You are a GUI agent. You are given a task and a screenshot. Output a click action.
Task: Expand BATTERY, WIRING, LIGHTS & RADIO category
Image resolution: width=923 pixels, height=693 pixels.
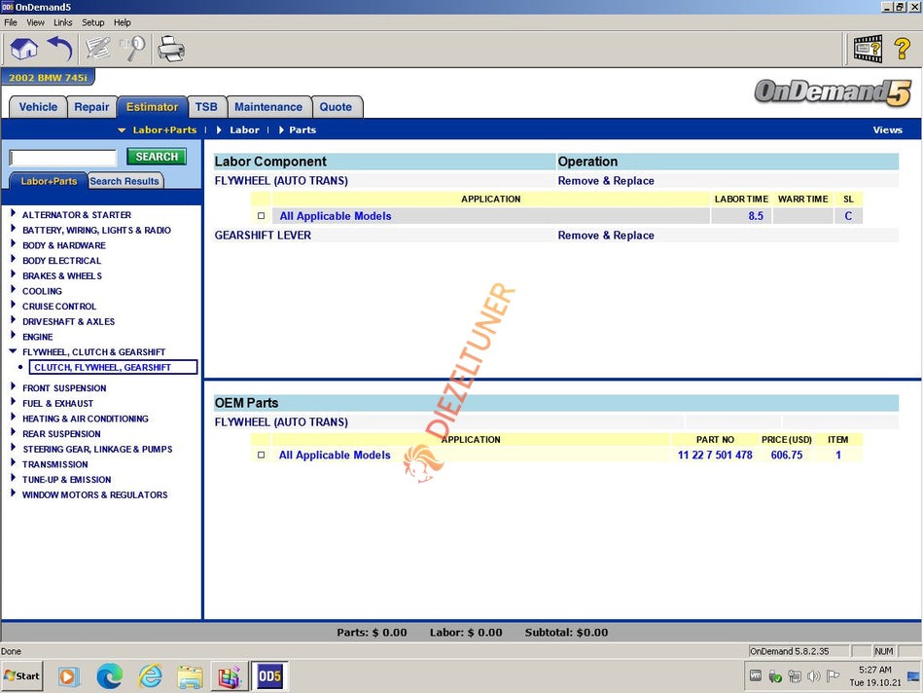13,229
